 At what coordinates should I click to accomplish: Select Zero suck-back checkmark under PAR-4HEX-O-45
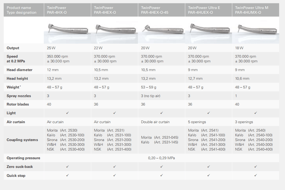tap(162, 166)
